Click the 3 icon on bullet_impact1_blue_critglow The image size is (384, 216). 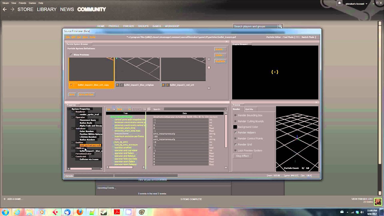click(x=117, y=85)
